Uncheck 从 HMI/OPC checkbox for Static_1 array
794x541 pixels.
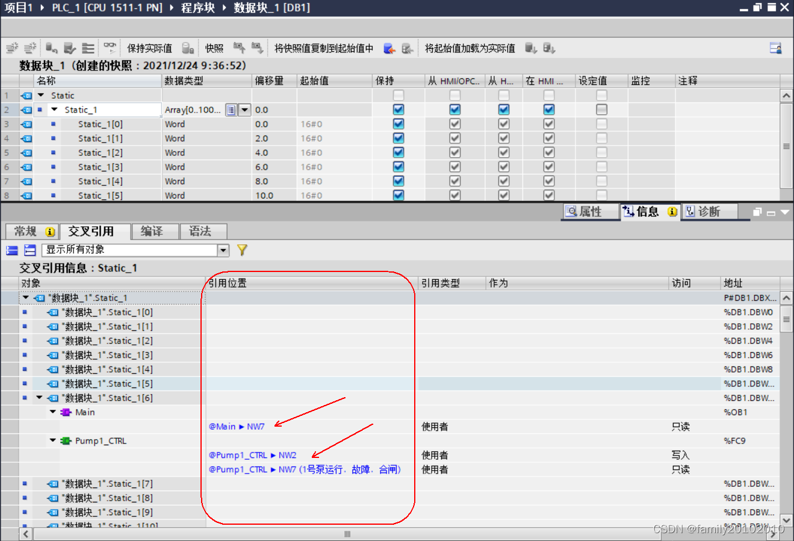455,110
